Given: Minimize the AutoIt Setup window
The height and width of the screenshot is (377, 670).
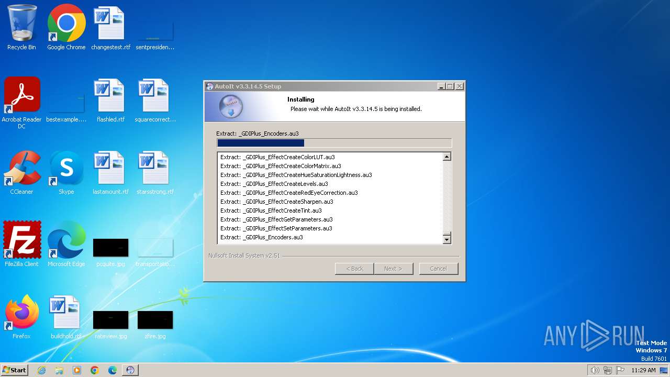Looking at the screenshot, I should 441,86.
